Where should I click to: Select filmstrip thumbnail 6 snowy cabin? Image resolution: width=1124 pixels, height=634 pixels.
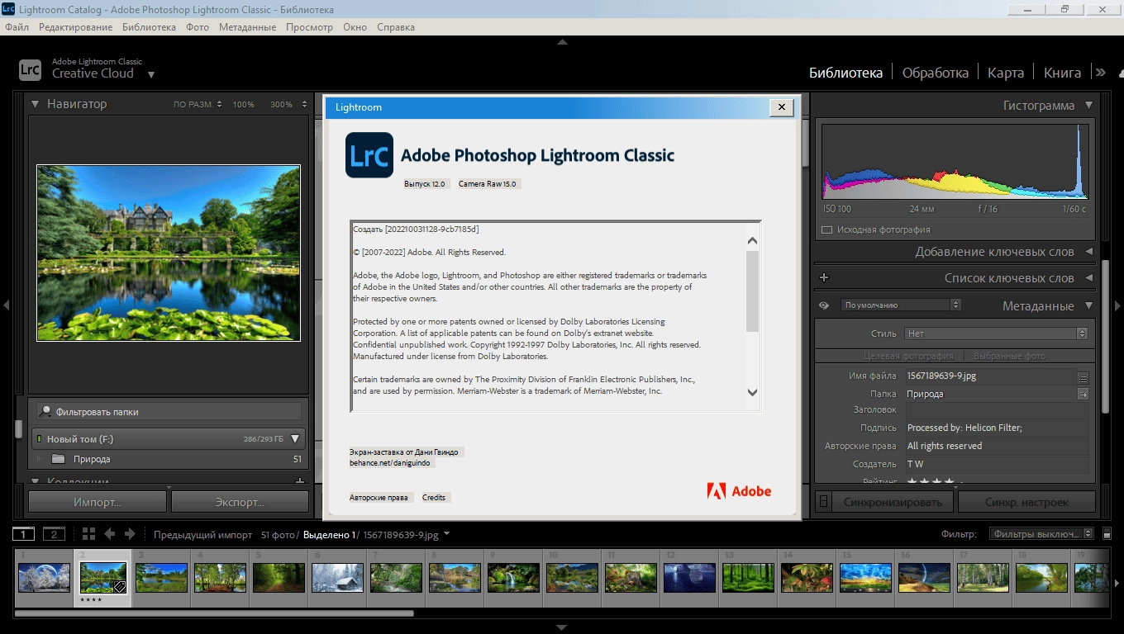tap(337, 577)
